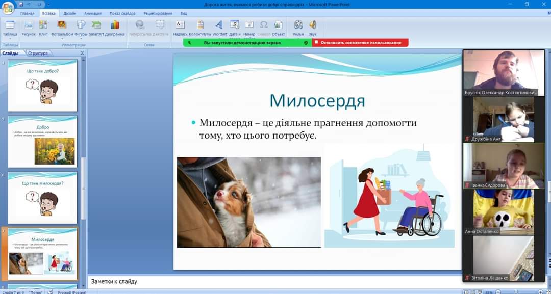Switch to the Главная ribbon tab
The width and height of the screenshot is (551, 294).
[x=27, y=13]
